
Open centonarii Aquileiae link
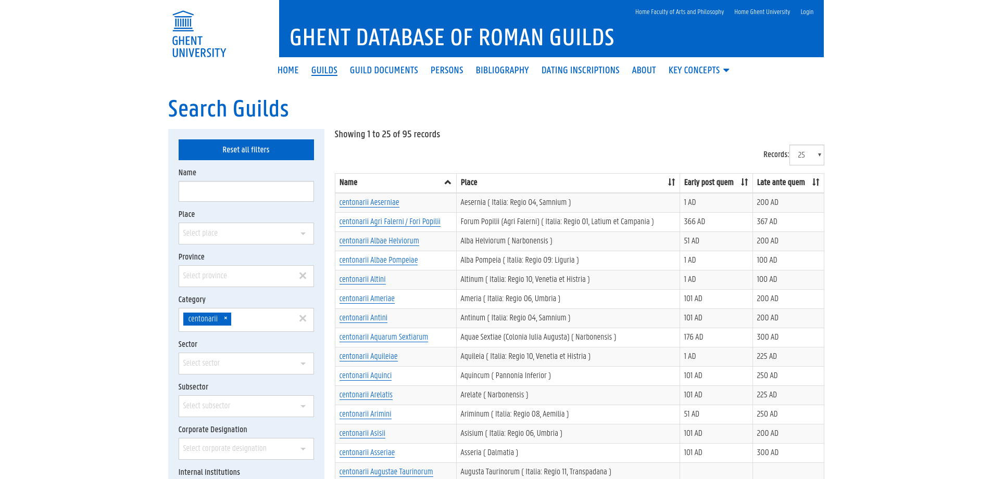point(369,357)
